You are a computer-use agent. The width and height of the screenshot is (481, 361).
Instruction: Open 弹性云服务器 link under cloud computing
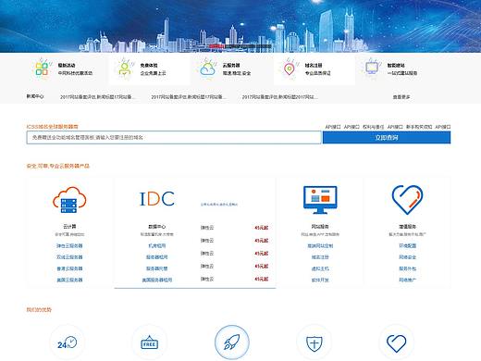pos(69,245)
